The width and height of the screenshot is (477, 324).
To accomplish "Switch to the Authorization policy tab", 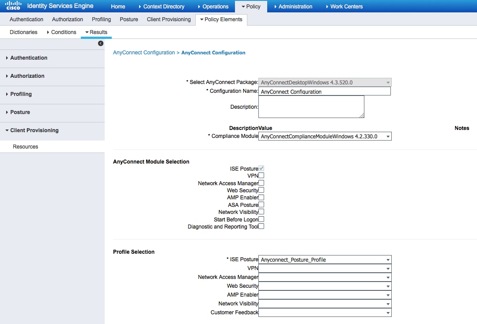I will tap(68, 19).
